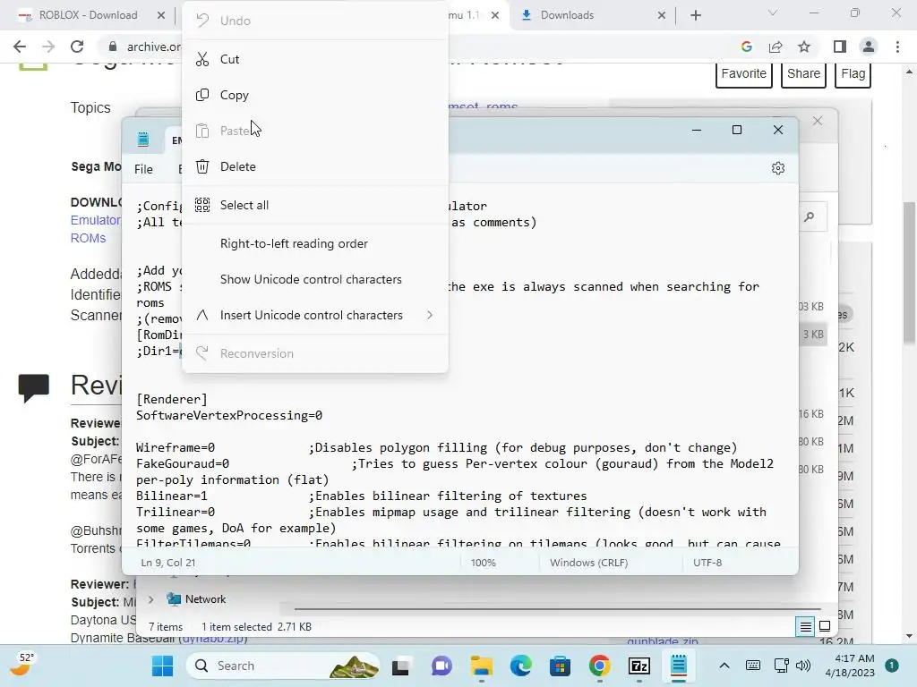The height and width of the screenshot is (687, 917).
Task: Switch Explorer to details view
Action: pos(805,627)
